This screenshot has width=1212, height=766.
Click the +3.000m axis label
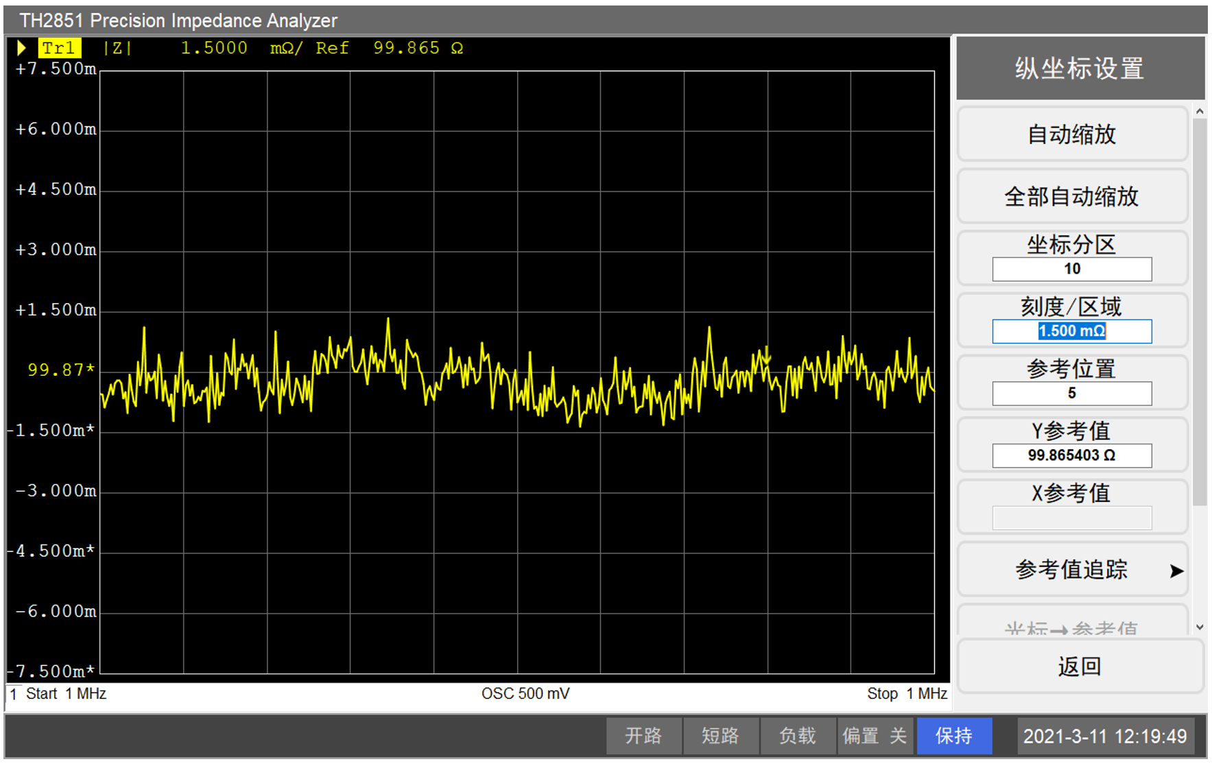(56, 250)
